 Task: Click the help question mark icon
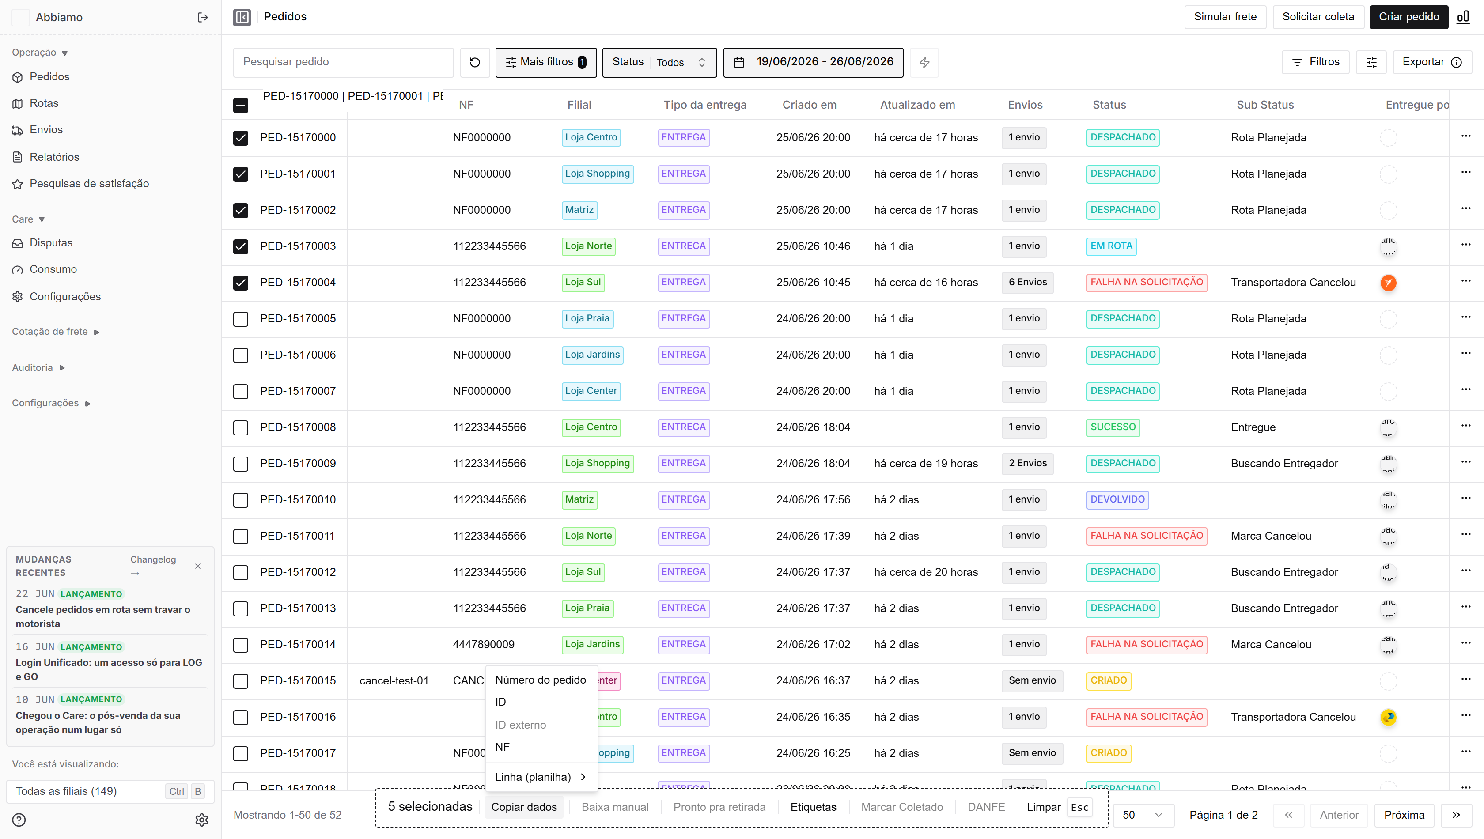19,820
